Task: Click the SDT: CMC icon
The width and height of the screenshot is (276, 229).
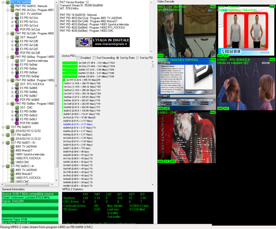Action: pyautogui.click(x=17, y=108)
